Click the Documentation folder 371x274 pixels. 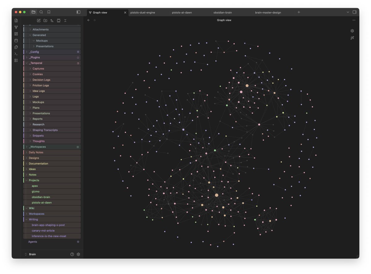tap(52, 164)
